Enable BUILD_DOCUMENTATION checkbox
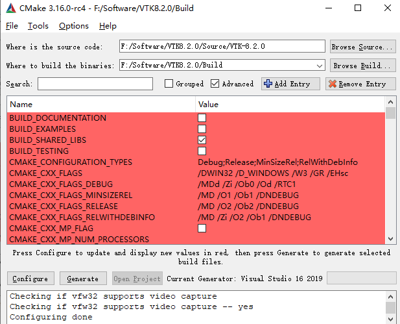Viewport: 400px width, 324px height. (x=202, y=118)
